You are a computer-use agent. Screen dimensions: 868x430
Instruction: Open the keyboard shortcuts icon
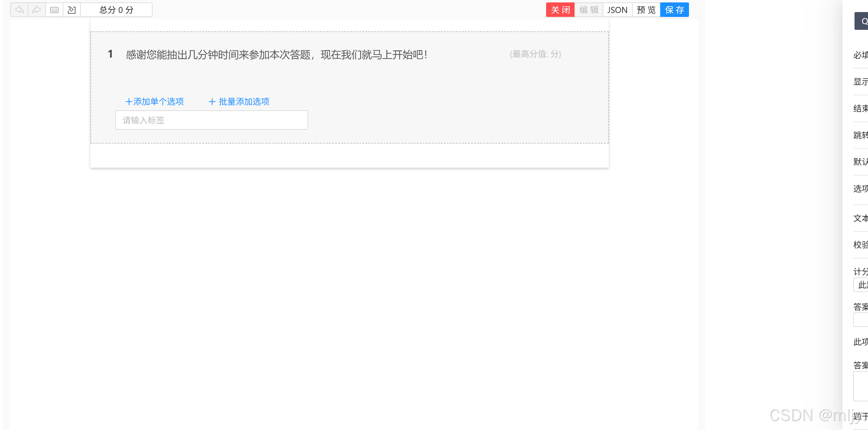(54, 10)
